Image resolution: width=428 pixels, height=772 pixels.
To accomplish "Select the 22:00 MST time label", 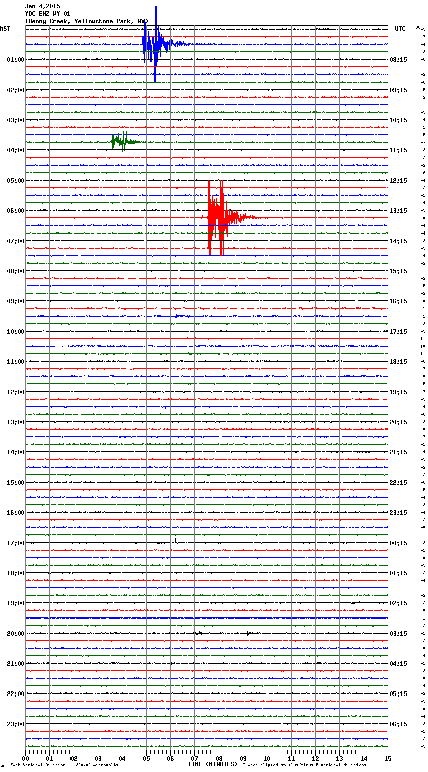I will tap(15, 694).
